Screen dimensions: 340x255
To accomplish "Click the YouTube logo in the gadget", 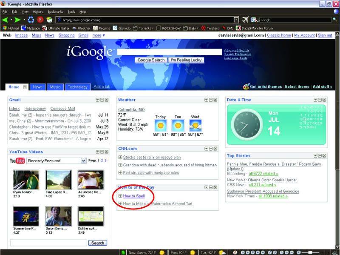I will click(17, 161).
